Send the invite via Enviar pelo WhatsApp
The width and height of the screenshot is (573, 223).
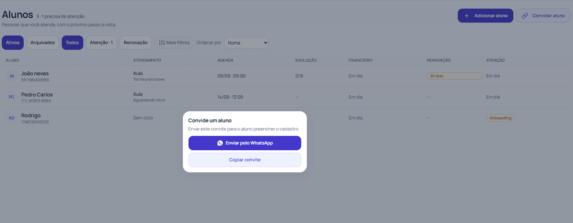(245, 143)
